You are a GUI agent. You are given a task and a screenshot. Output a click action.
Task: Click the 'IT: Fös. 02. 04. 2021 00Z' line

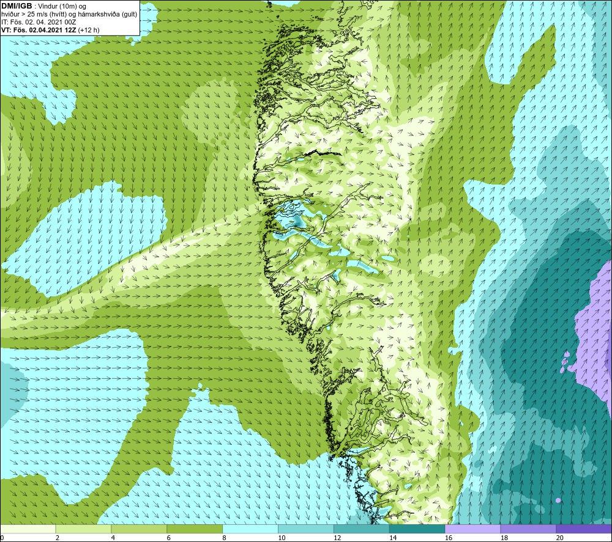(x=39, y=22)
